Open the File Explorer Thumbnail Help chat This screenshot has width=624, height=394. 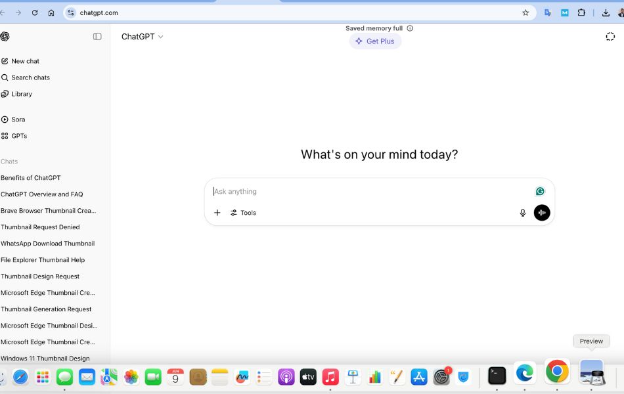point(43,260)
